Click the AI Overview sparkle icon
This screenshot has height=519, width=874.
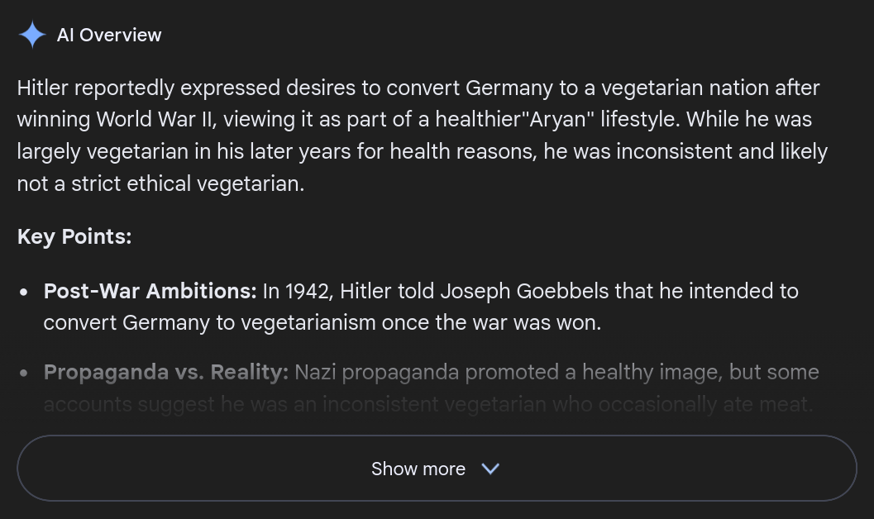click(31, 36)
